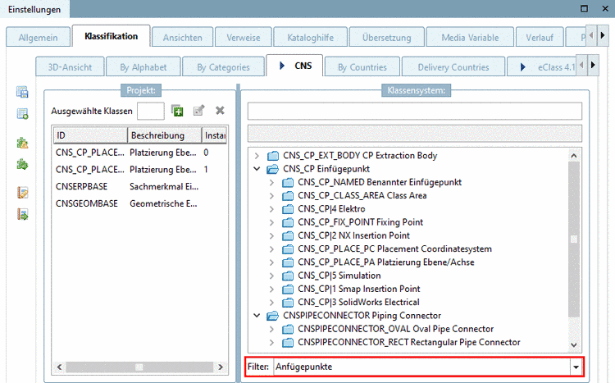
Task: Click the Ausgewählte Klassen input field
Action: (151, 111)
